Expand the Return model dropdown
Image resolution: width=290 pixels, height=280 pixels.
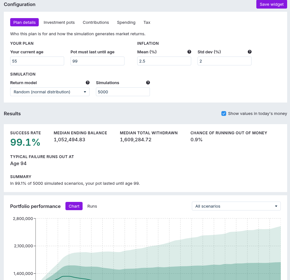50,92
